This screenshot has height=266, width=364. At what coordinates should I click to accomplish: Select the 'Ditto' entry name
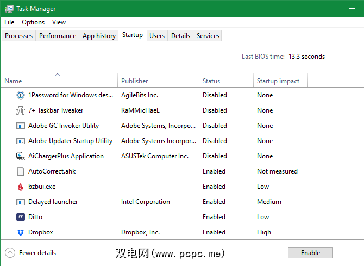point(35,217)
